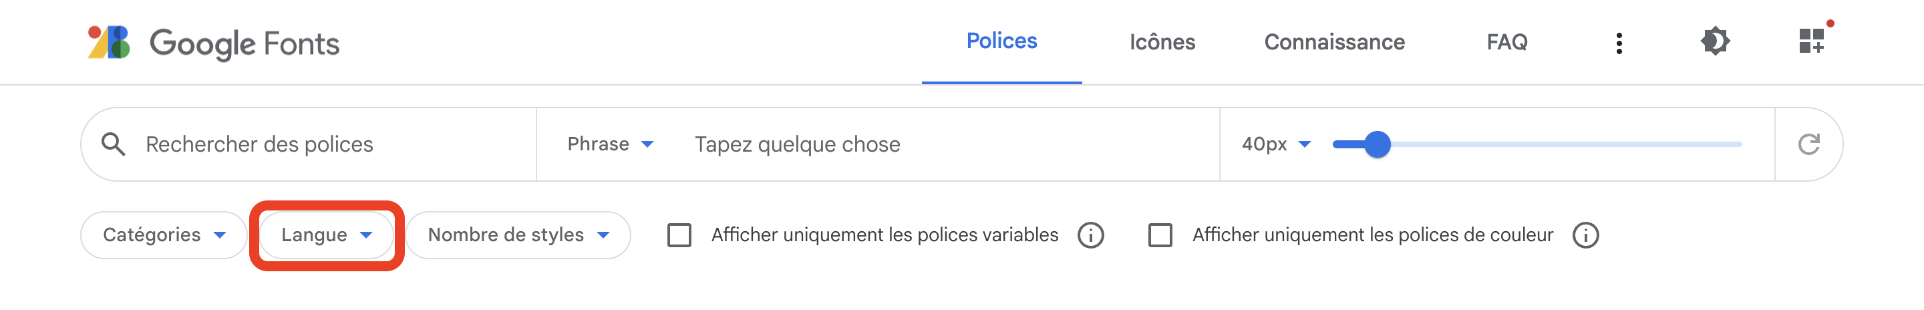Toggle the dark theme icon
Image resolution: width=1924 pixels, height=310 pixels.
click(1715, 41)
